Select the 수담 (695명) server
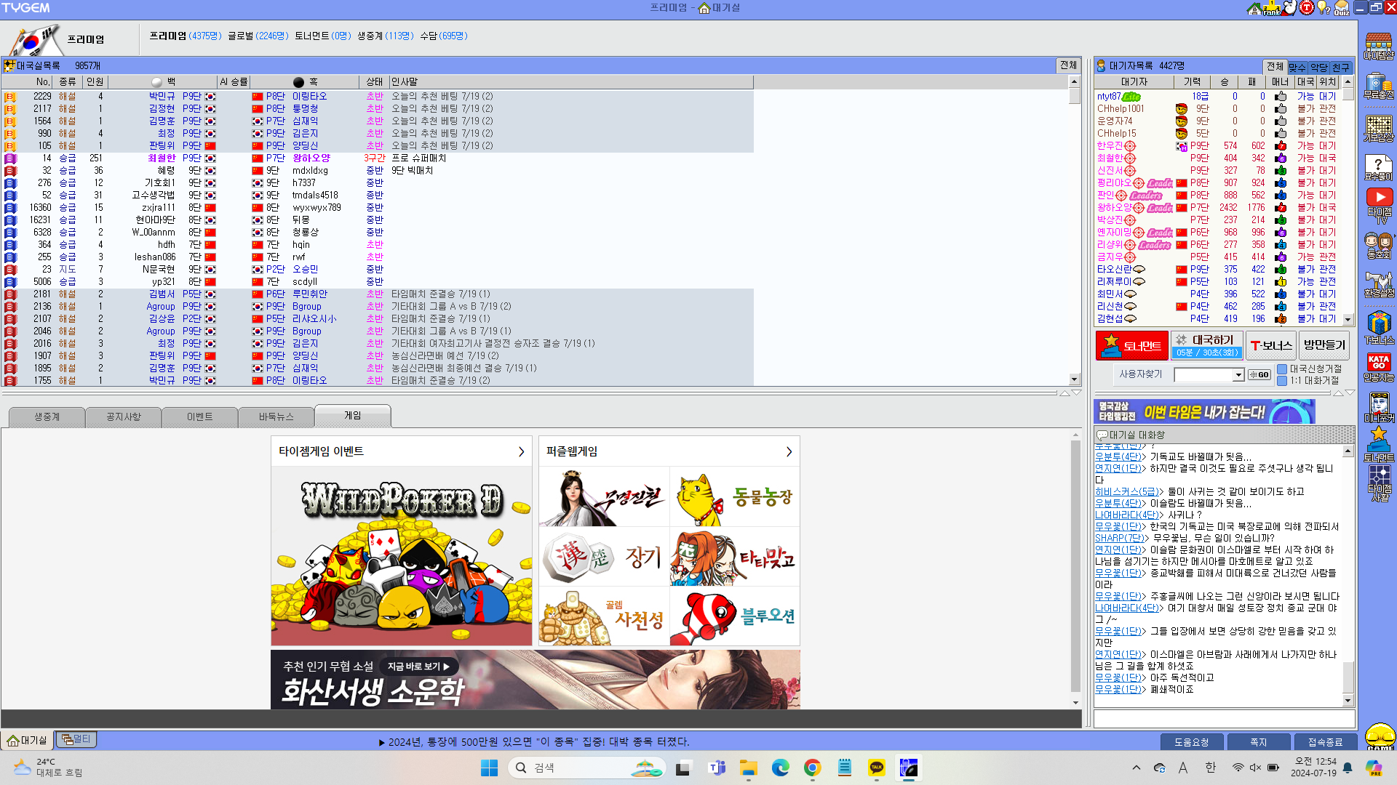 point(444,36)
